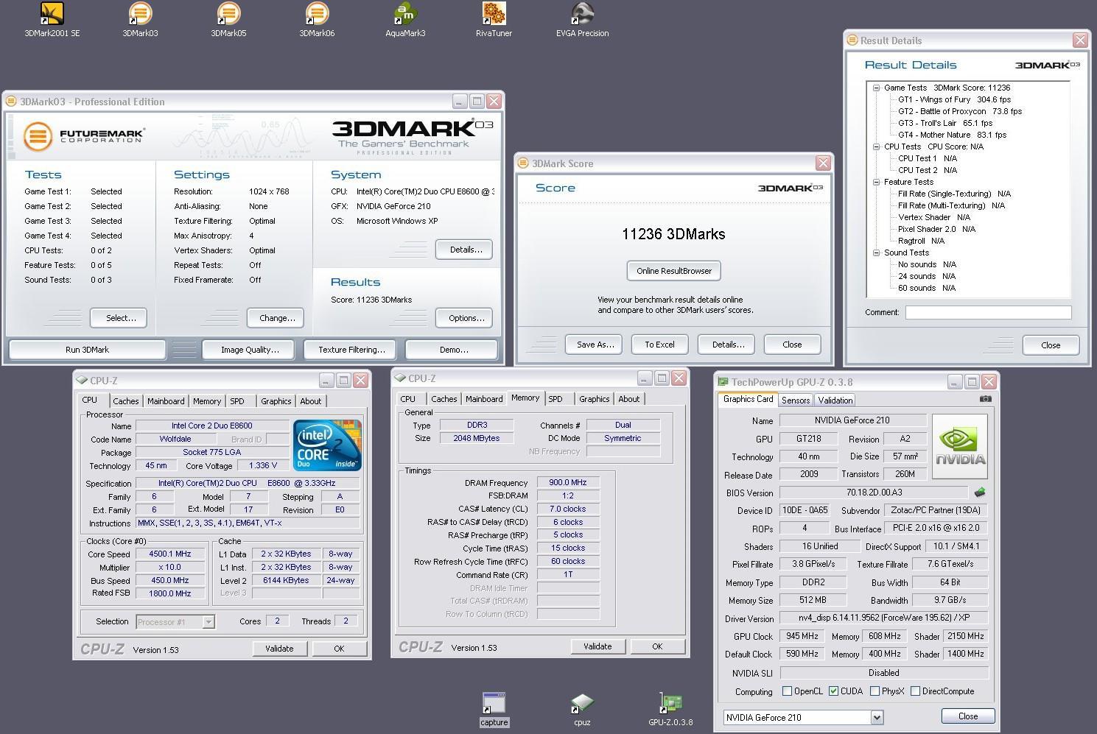The image size is (1097, 734).
Task: Collapse the Game Tests tree node
Action: point(877,88)
